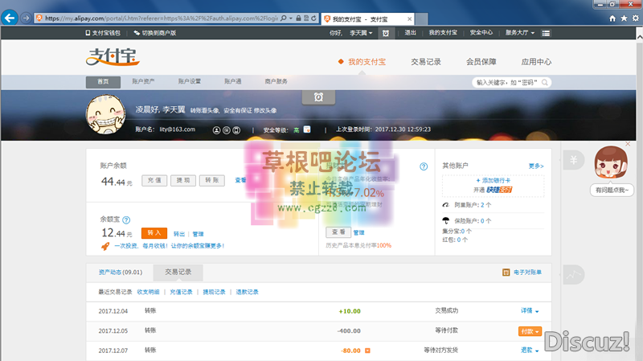The width and height of the screenshot is (643, 361).
Task: Click the 查看 button in finance panel
Action: (338, 232)
